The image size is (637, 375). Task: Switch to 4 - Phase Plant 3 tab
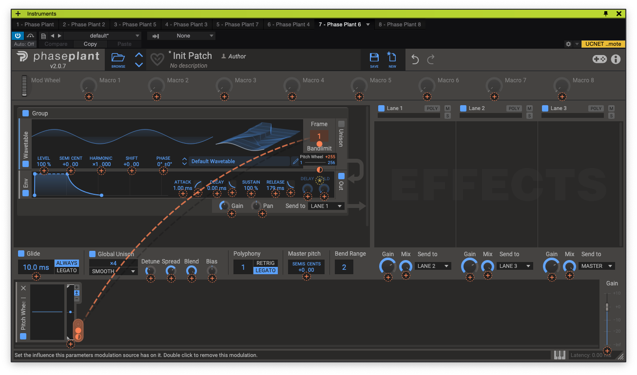[186, 24]
